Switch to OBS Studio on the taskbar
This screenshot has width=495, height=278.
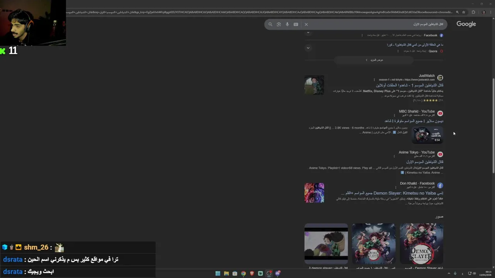click(x=269, y=273)
